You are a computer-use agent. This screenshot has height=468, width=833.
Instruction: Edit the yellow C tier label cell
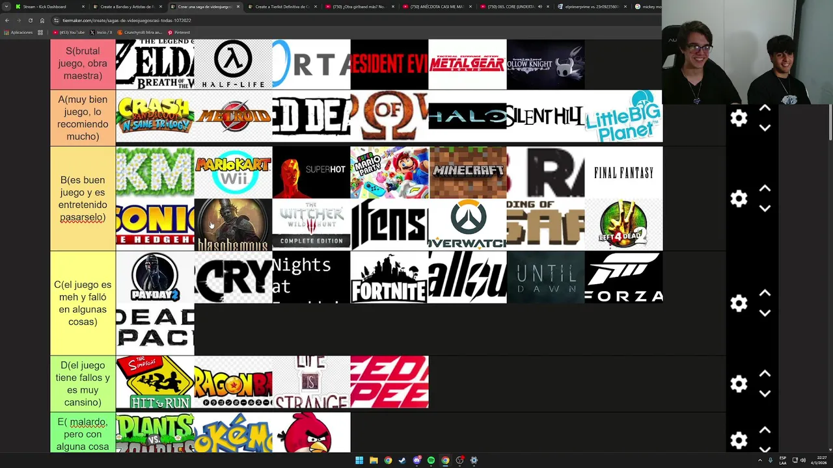(x=83, y=303)
